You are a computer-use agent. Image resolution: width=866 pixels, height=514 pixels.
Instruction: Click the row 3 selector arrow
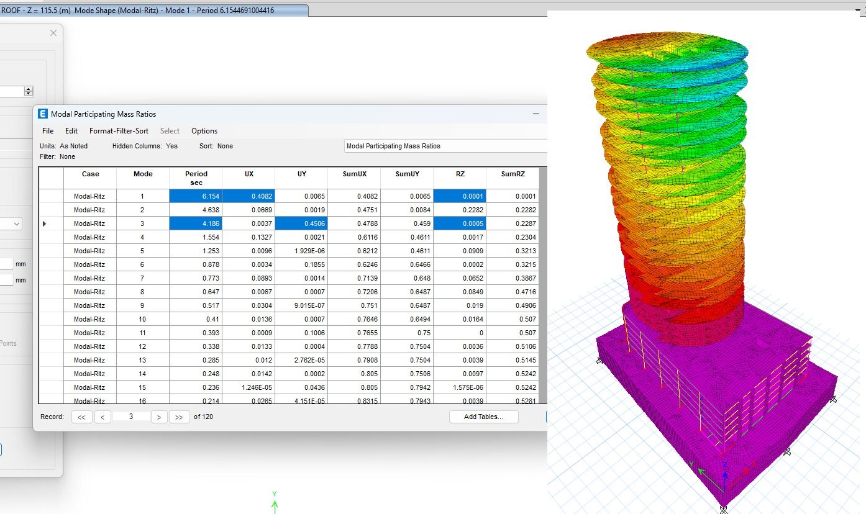click(x=45, y=223)
